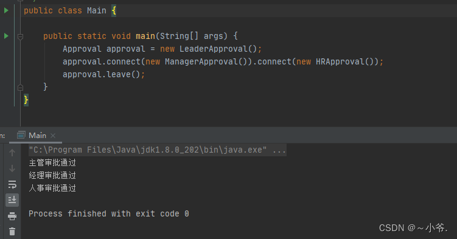Click the main method name
Viewport: 457px width, 239px height.
145,36
